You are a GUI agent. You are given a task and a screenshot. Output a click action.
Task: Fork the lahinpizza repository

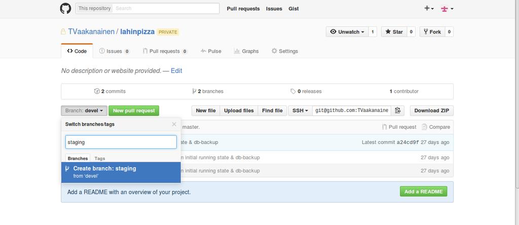point(432,32)
